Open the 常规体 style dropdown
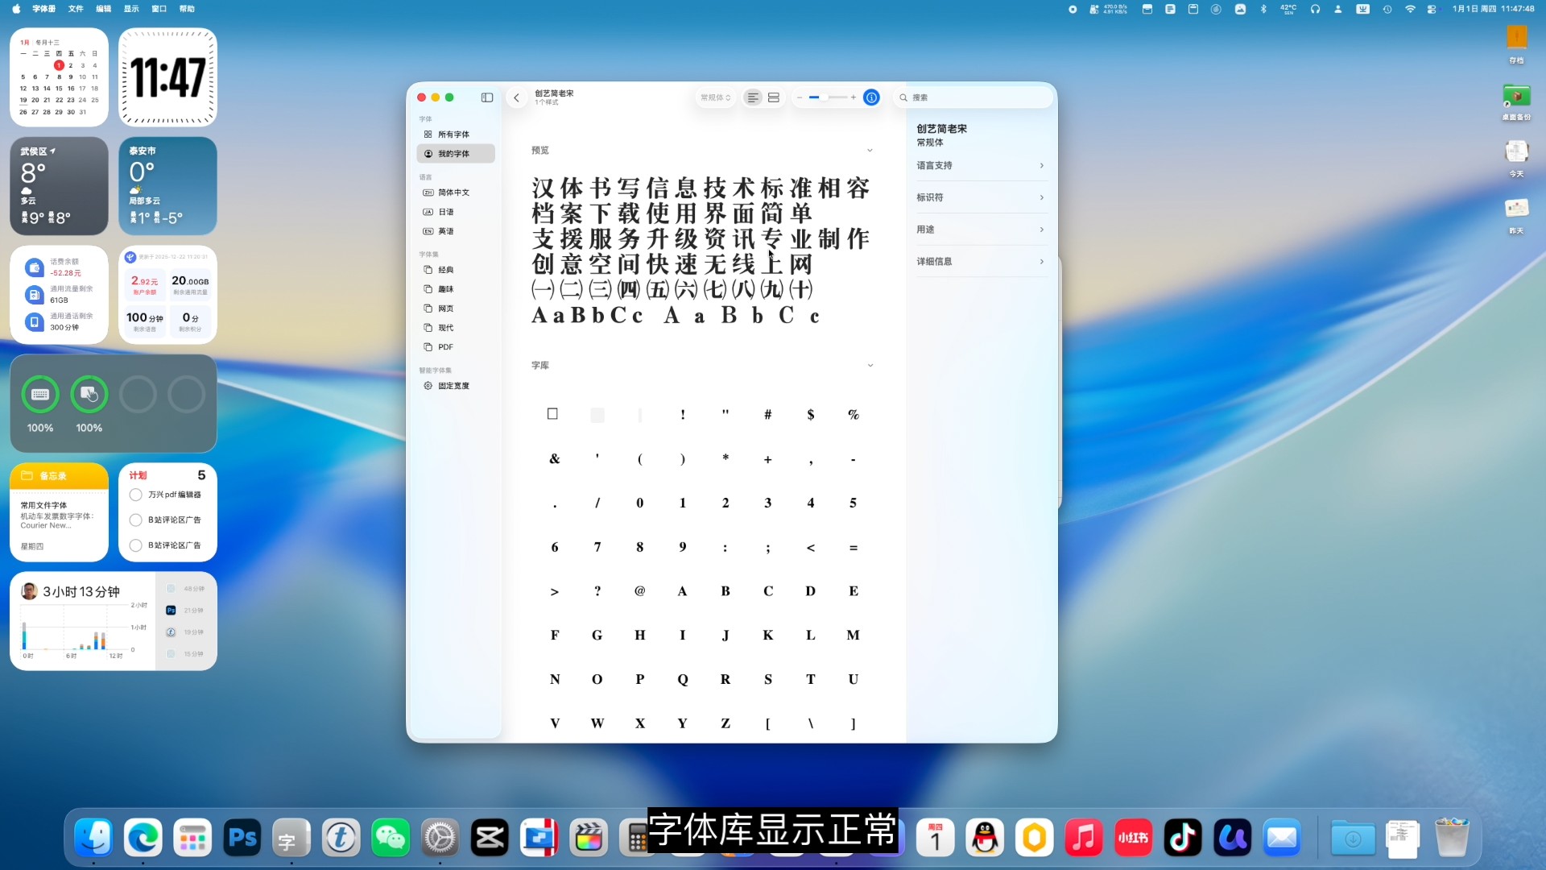 click(x=715, y=97)
